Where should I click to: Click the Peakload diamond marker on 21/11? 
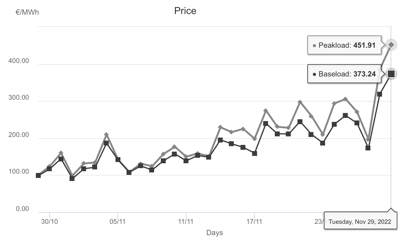(300, 102)
